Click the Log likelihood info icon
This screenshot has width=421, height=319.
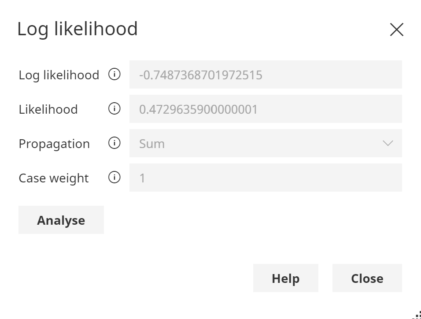pos(114,74)
